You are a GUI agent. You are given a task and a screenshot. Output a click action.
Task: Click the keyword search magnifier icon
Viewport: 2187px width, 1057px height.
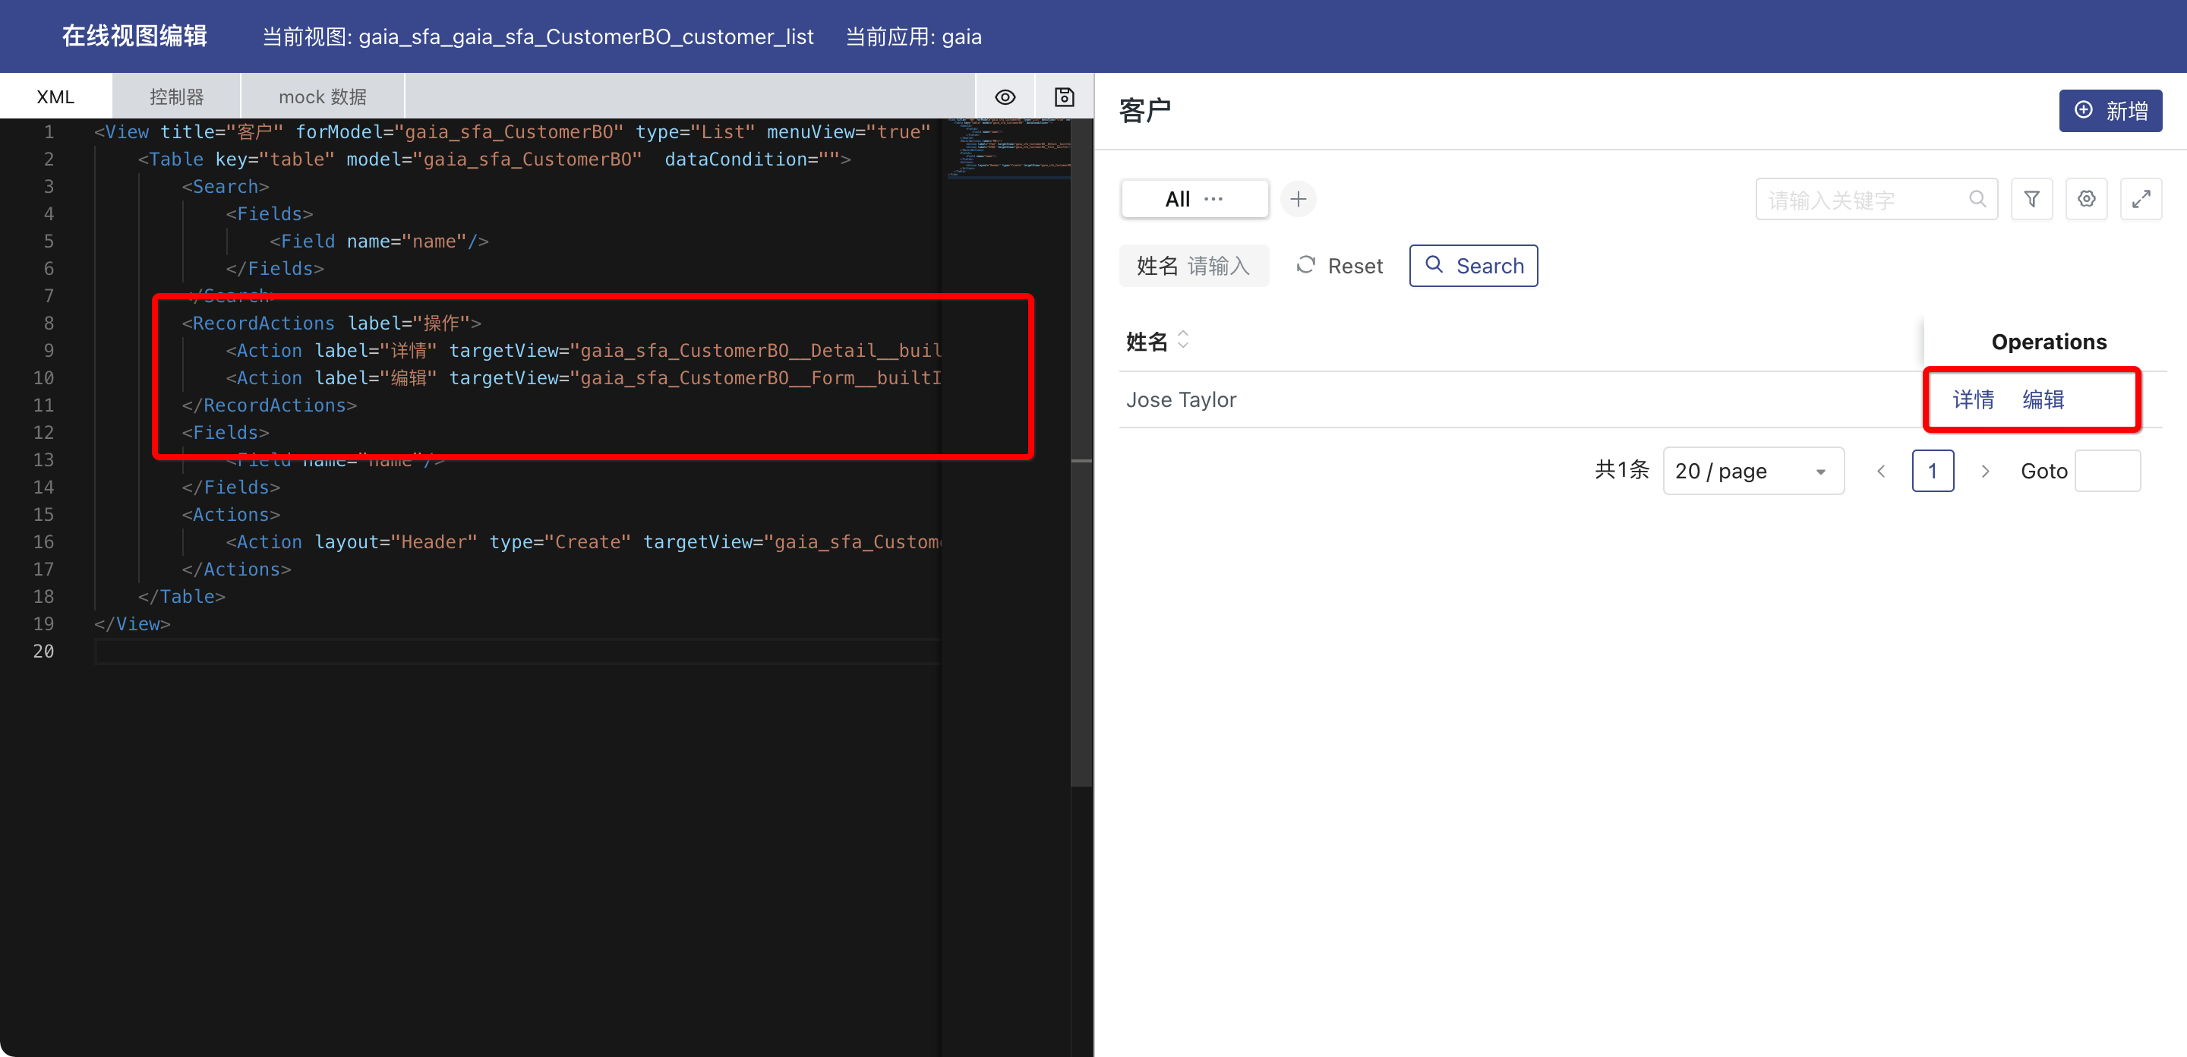[x=1977, y=199]
